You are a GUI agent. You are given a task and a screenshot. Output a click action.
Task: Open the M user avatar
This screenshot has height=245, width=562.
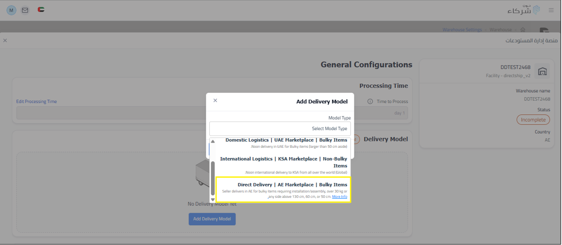[x=11, y=10]
